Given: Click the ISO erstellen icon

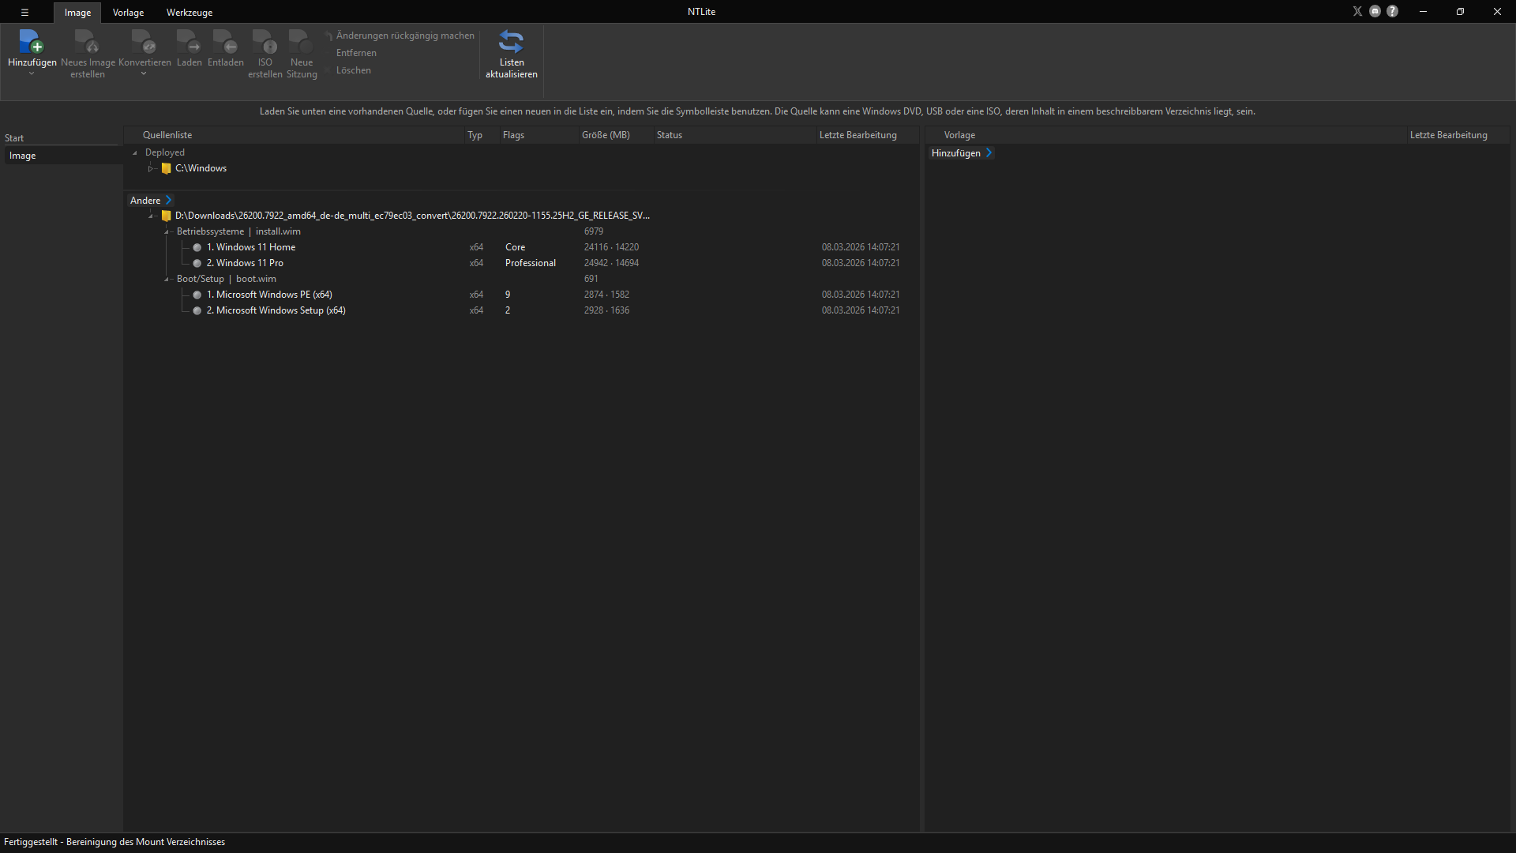Looking at the screenshot, I should coord(265,42).
